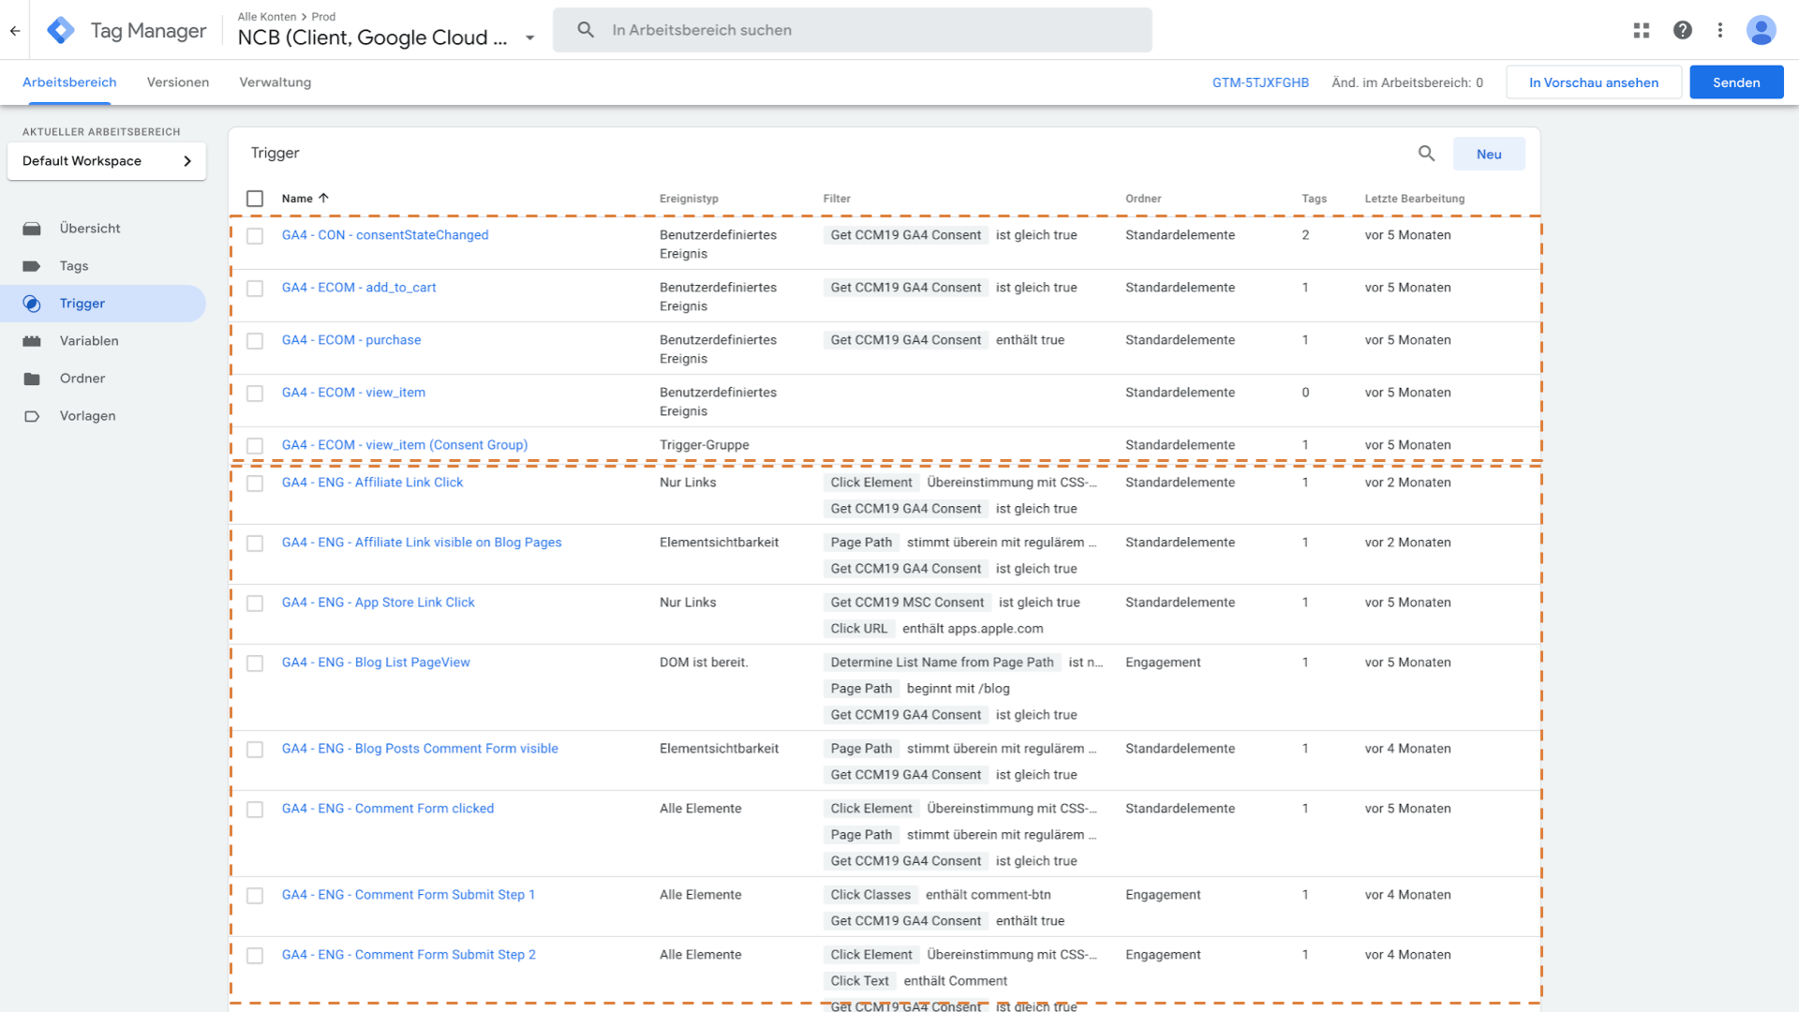Click the back arrow icon
This screenshot has width=1799, height=1012.
tap(15, 30)
